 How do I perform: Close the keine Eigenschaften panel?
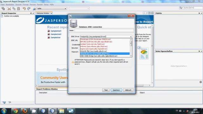(201, 51)
